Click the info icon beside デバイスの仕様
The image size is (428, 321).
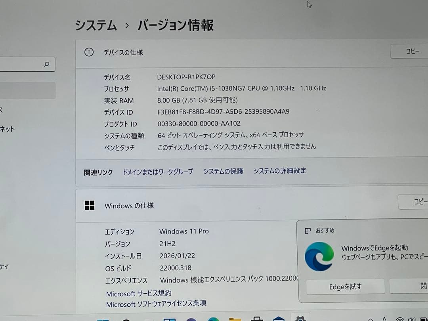tap(89, 52)
